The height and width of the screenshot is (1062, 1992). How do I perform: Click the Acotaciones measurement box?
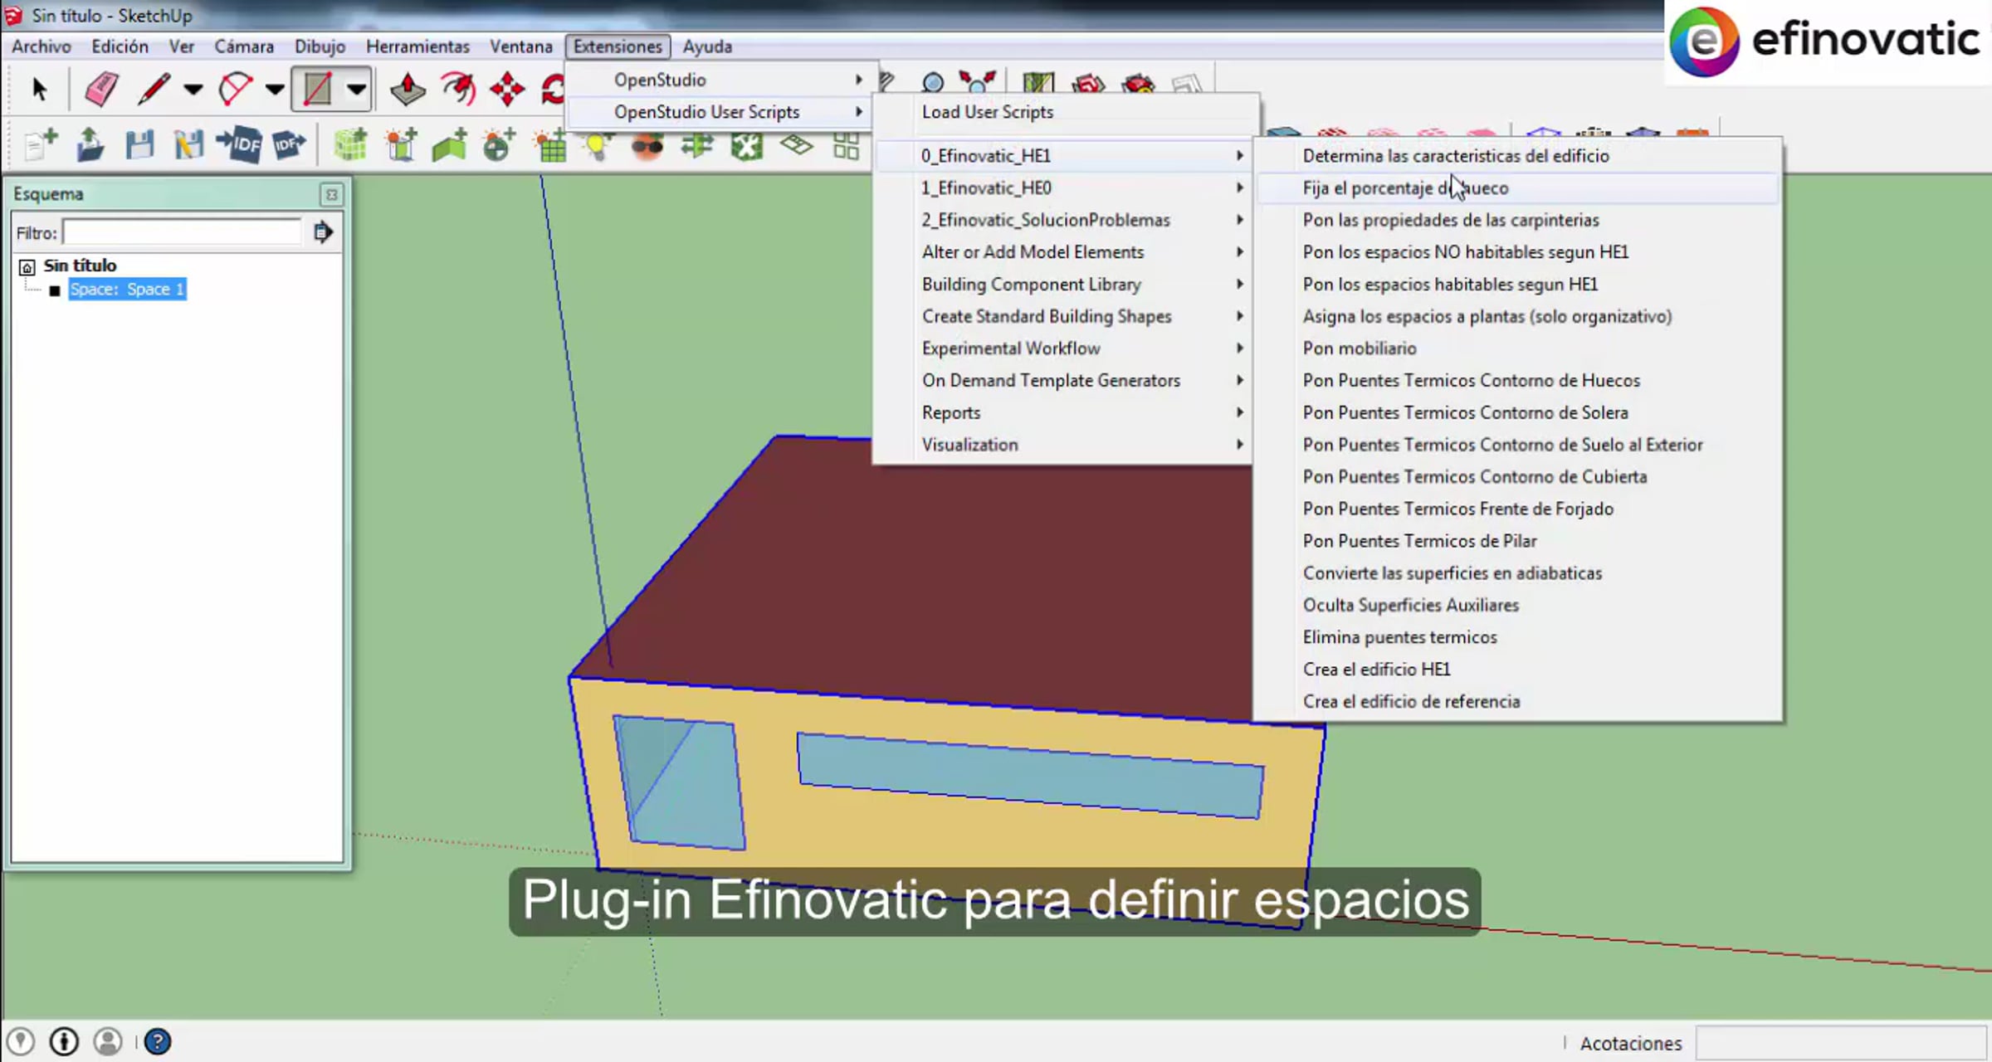click(1839, 1043)
